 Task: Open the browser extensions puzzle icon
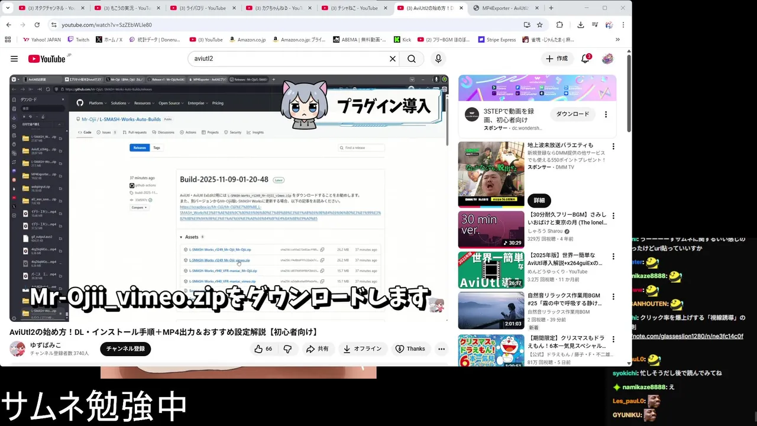(x=559, y=25)
